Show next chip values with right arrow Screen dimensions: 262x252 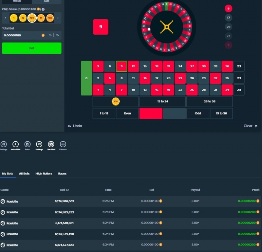tap(58, 18)
